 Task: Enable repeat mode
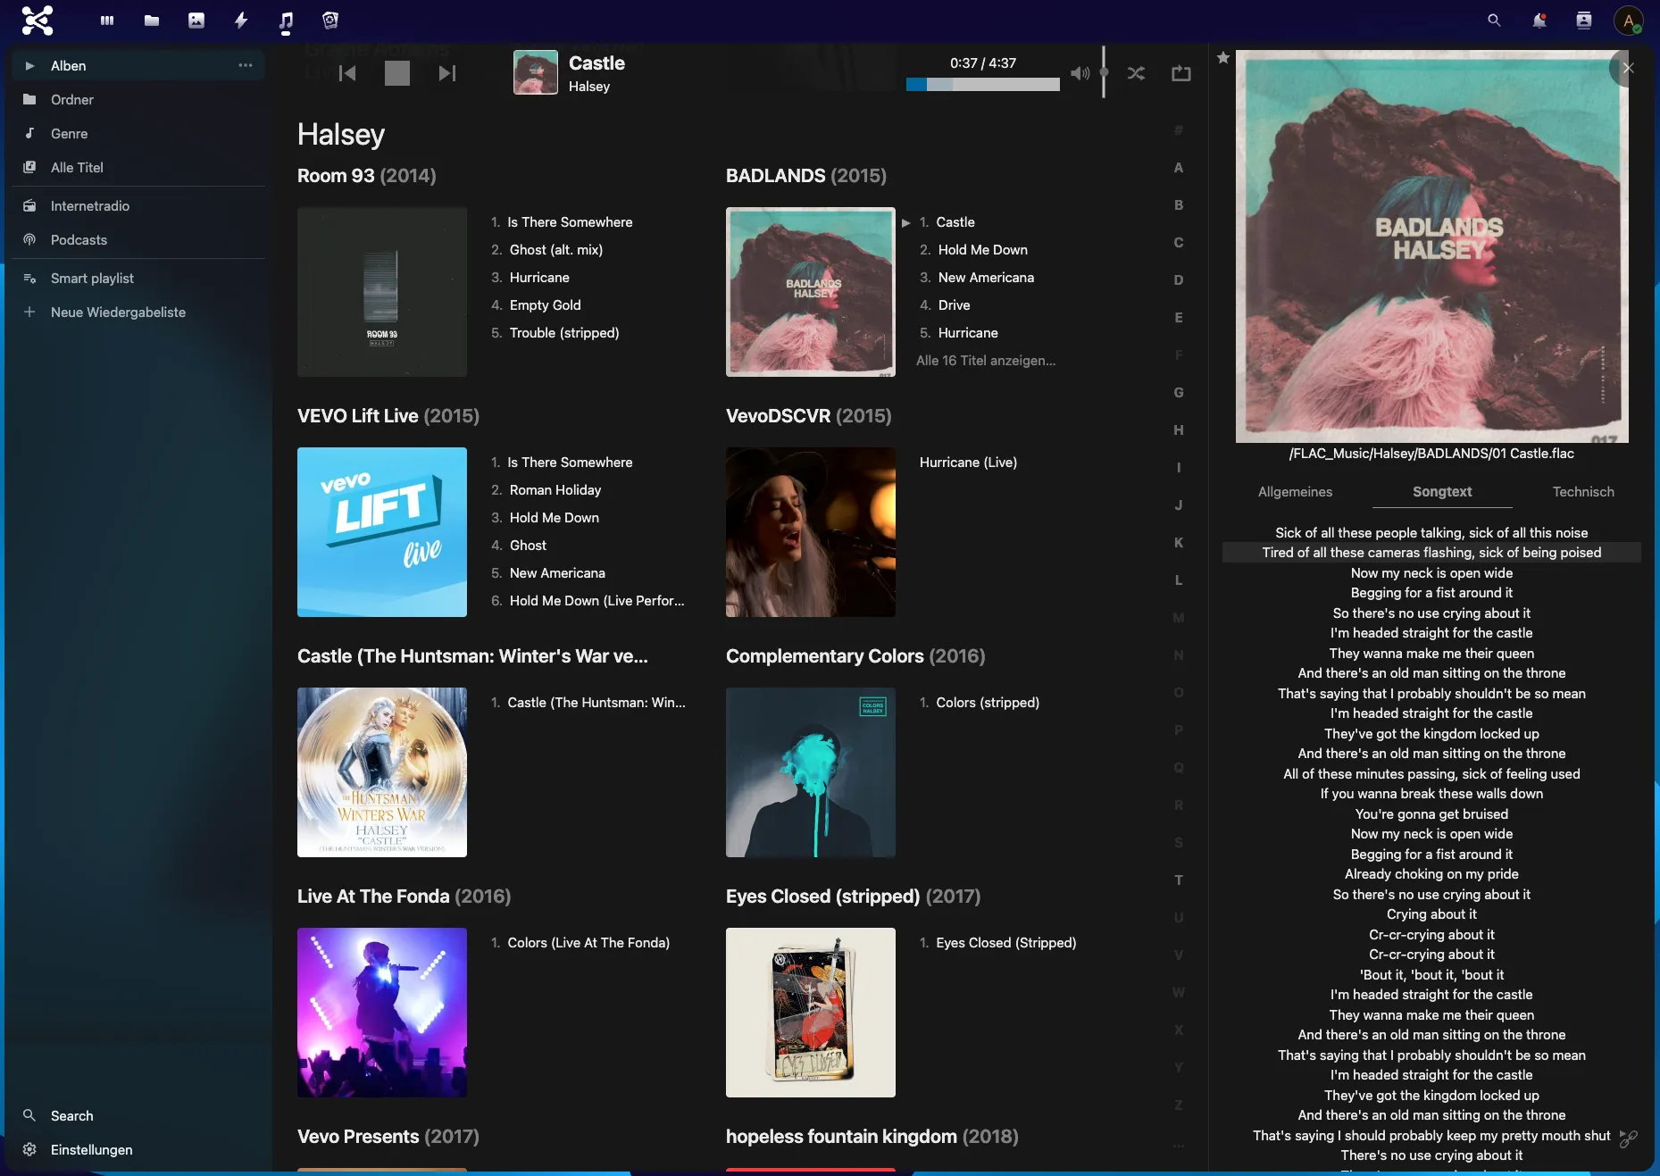click(1180, 73)
